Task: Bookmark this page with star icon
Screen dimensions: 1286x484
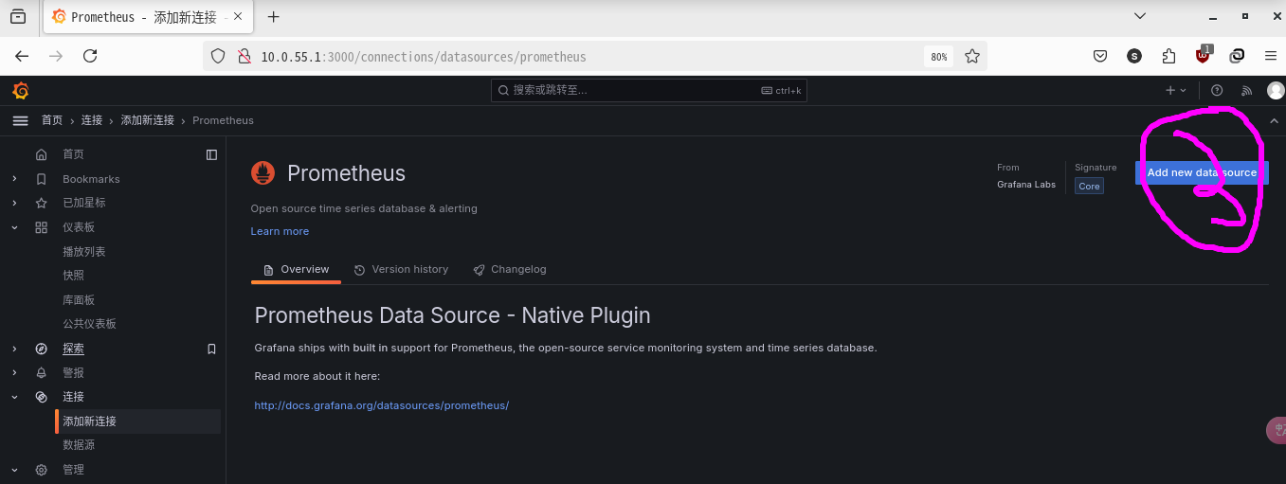Action: pos(971,57)
